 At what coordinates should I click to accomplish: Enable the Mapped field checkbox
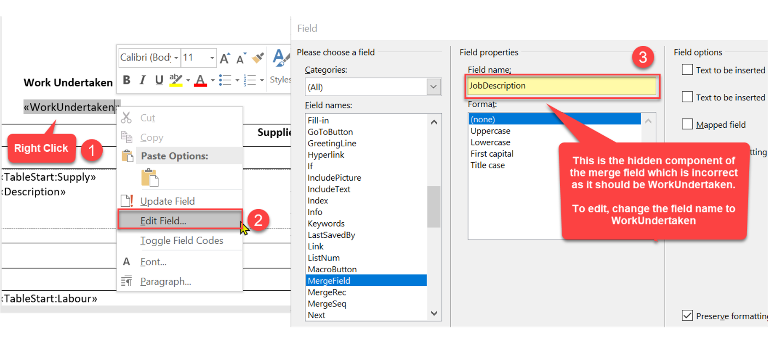click(x=687, y=124)
